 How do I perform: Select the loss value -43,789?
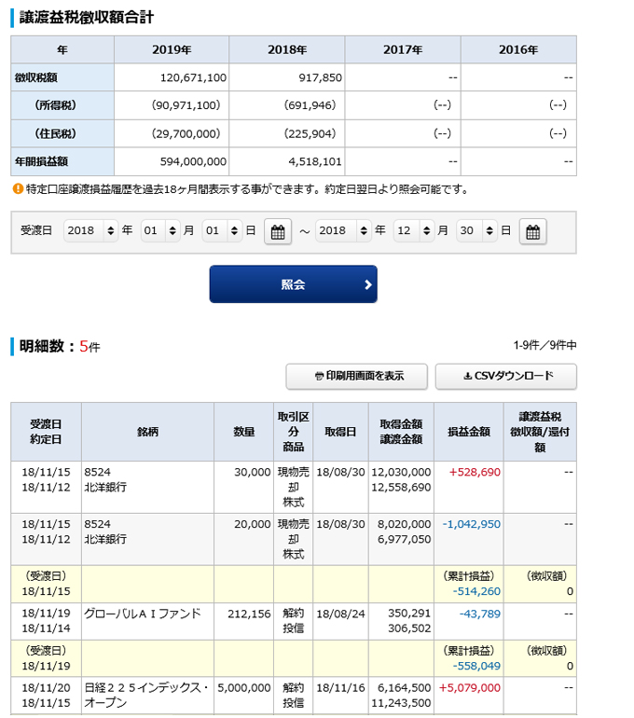pos(480,614)
